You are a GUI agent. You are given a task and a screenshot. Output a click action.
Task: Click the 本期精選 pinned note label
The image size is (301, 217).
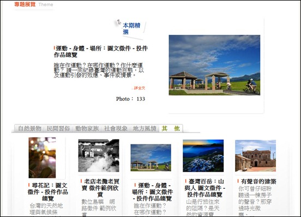point(131,28)
